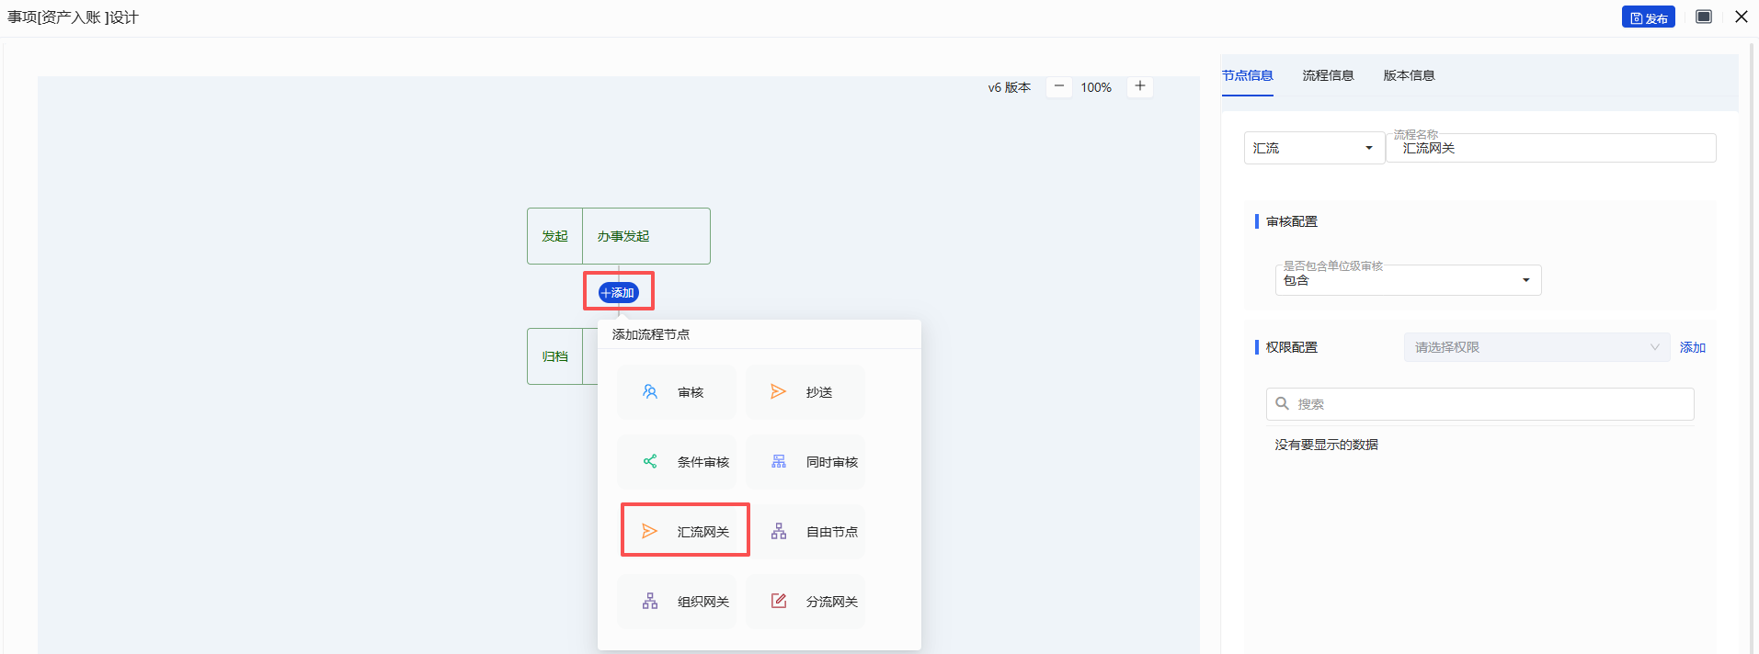The height and width of the screenshot is (654, 1759).
Task: Switch to the 版本信息 tab
Action: (x=1409, y=75)
